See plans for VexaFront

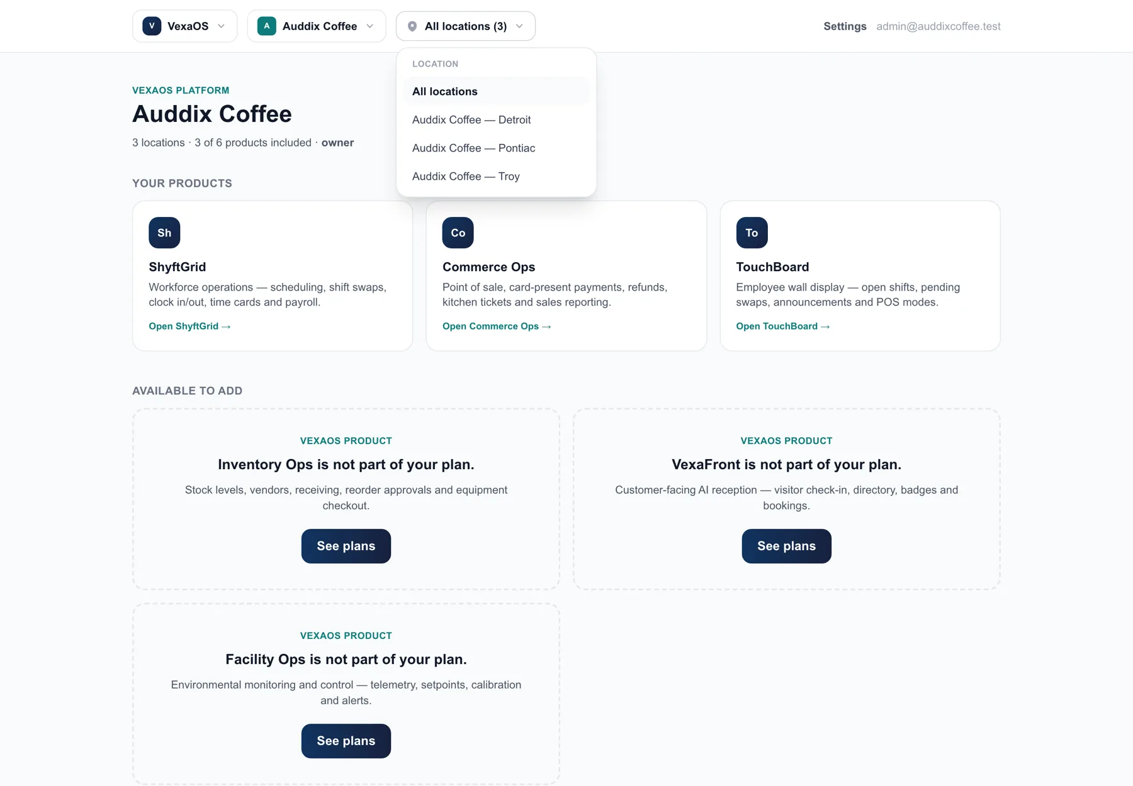(786, 546)
